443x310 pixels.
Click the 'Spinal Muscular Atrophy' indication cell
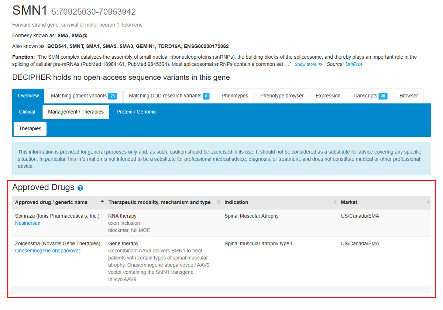pos(251,216)
